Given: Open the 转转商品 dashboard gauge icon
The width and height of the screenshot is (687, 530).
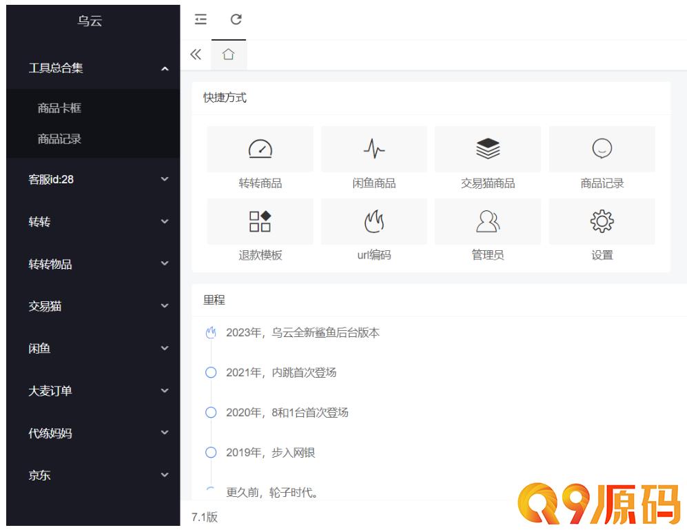Looking at the screenshot, I should (x=260, y=149).
